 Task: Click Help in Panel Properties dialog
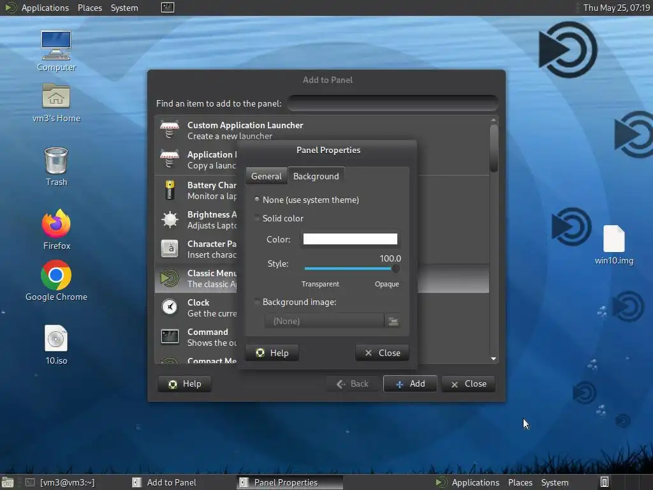click(x=272, y=353)
